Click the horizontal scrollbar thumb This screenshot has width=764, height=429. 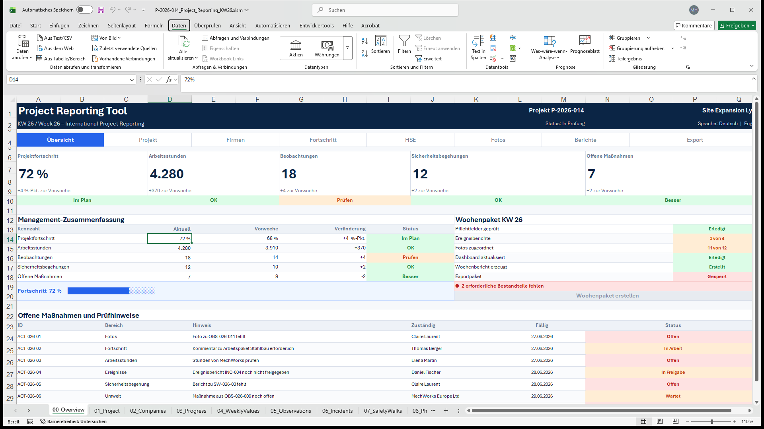[x=601, y=411]
